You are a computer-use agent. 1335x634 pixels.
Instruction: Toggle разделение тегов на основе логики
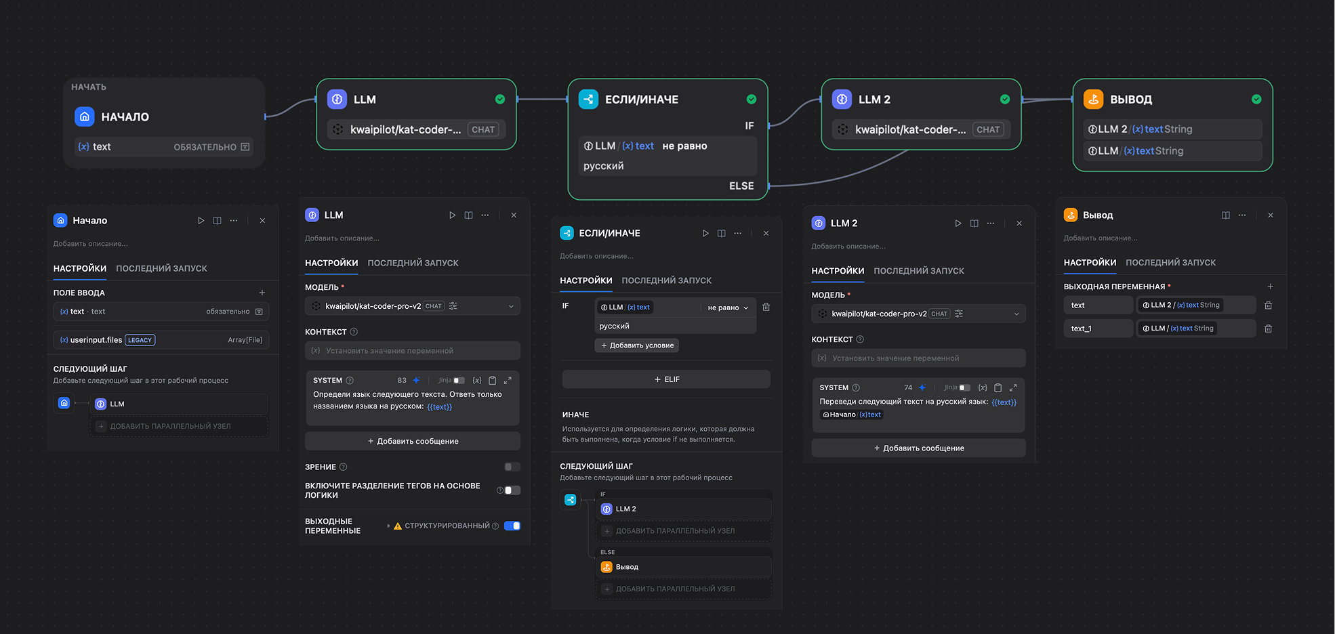512,490
